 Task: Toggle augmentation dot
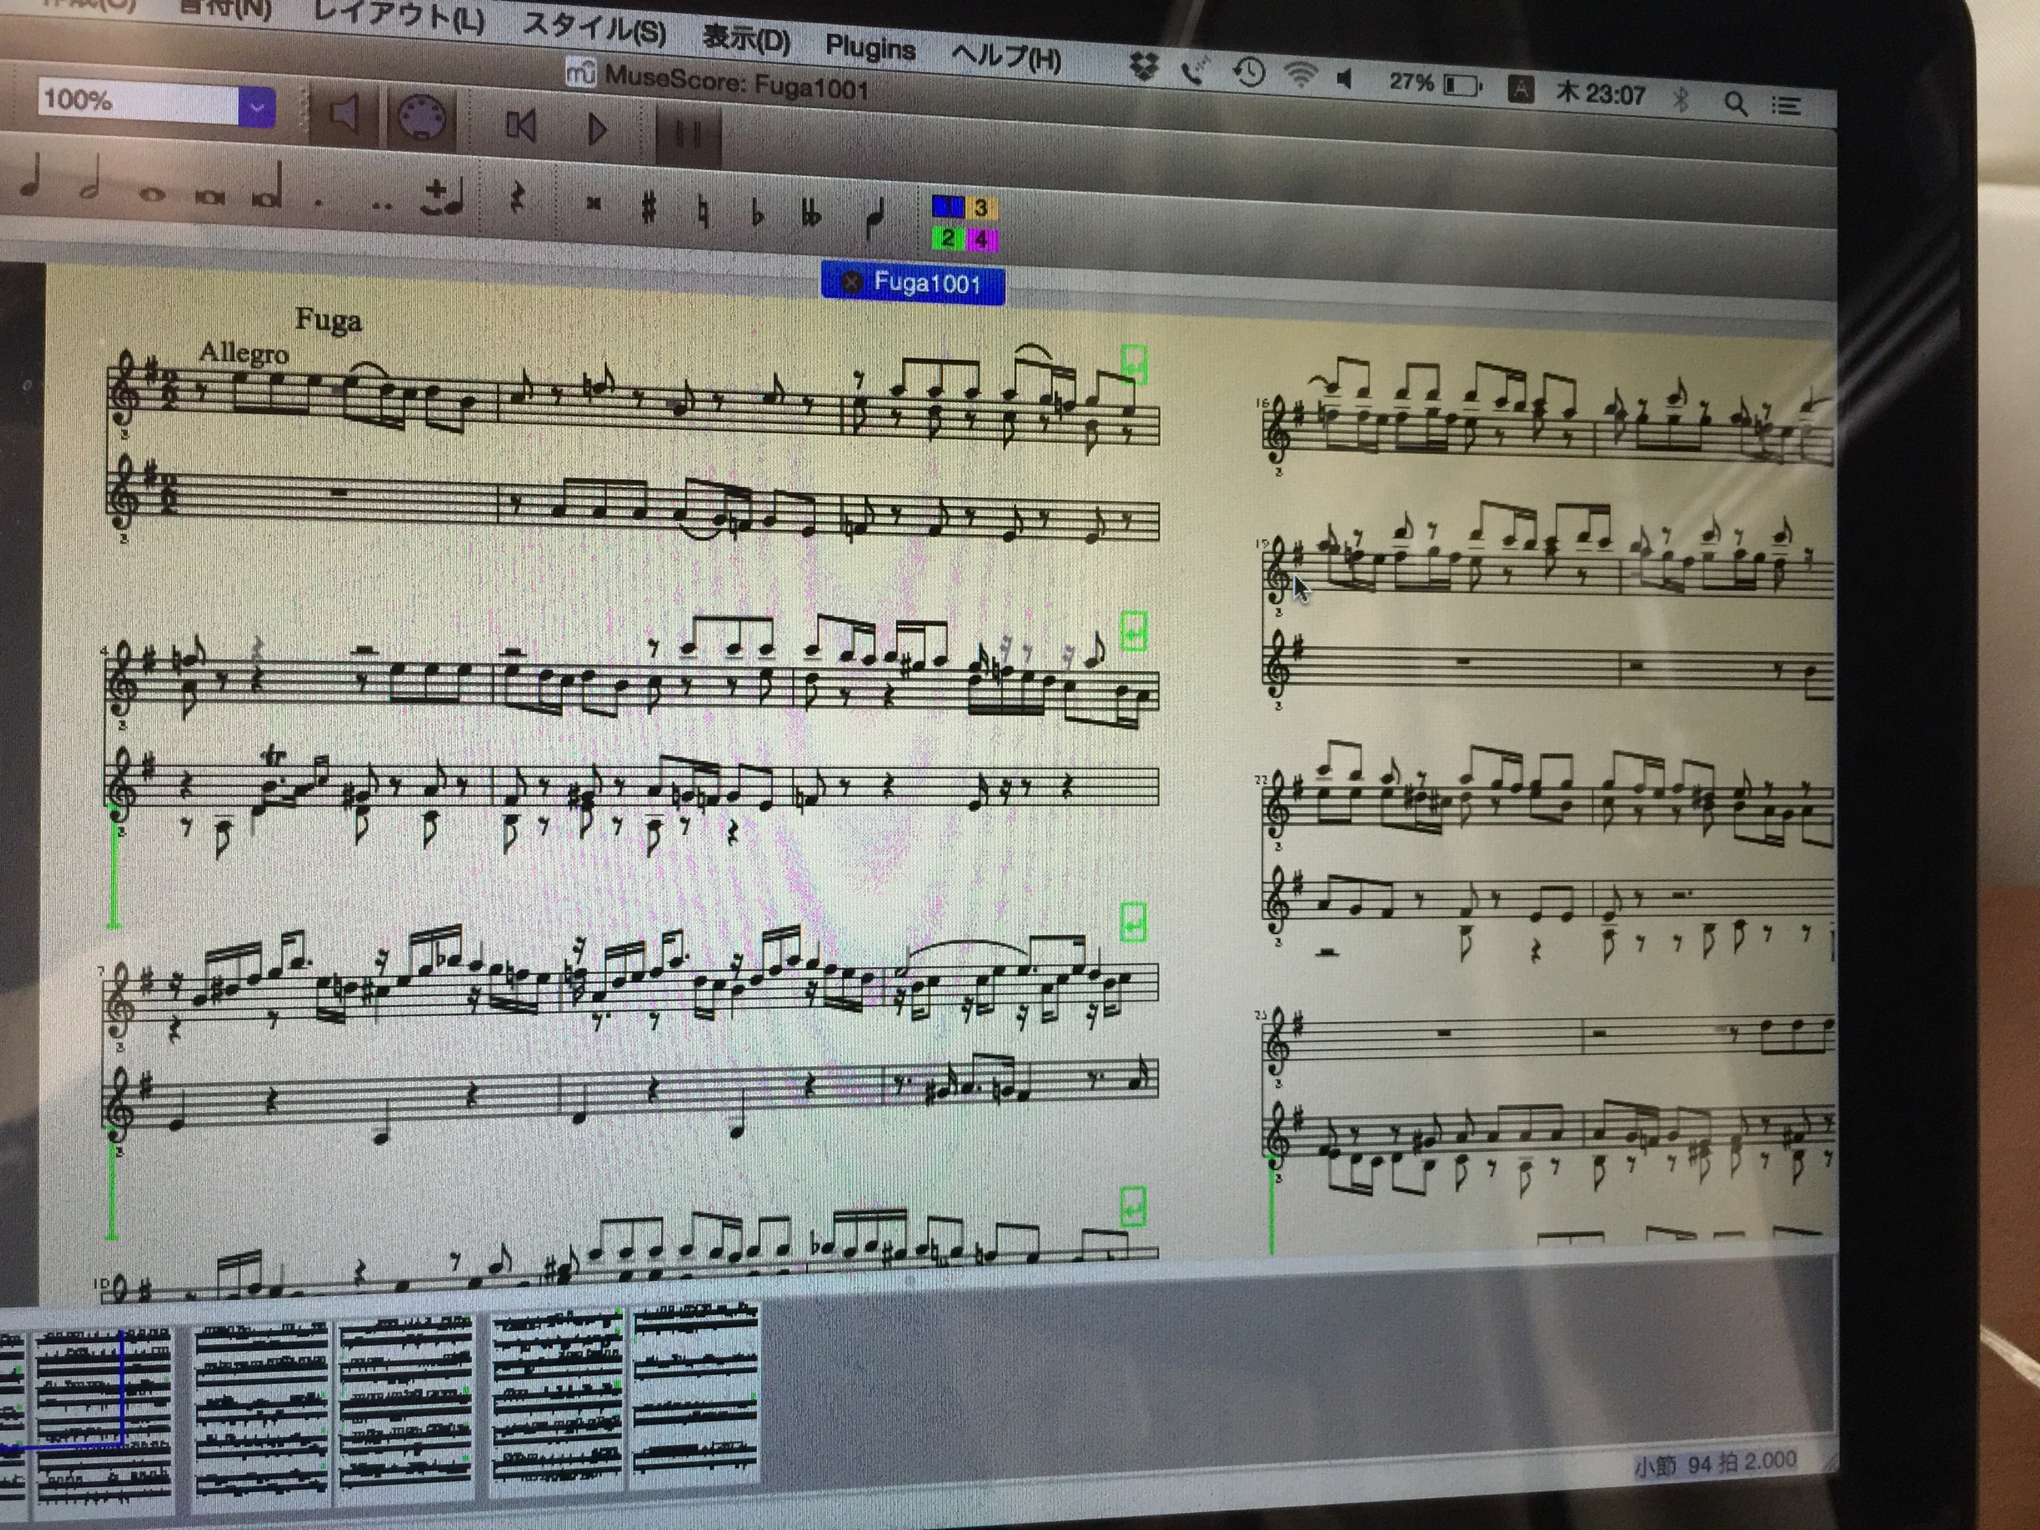click(x=319, y=202)
